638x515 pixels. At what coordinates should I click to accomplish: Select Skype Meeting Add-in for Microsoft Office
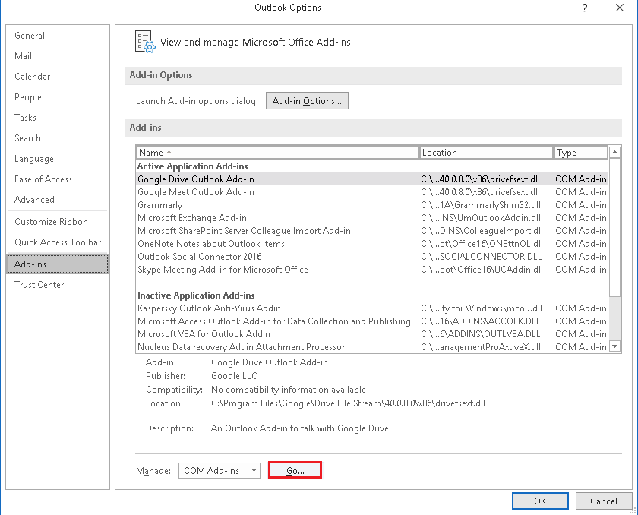372,270
